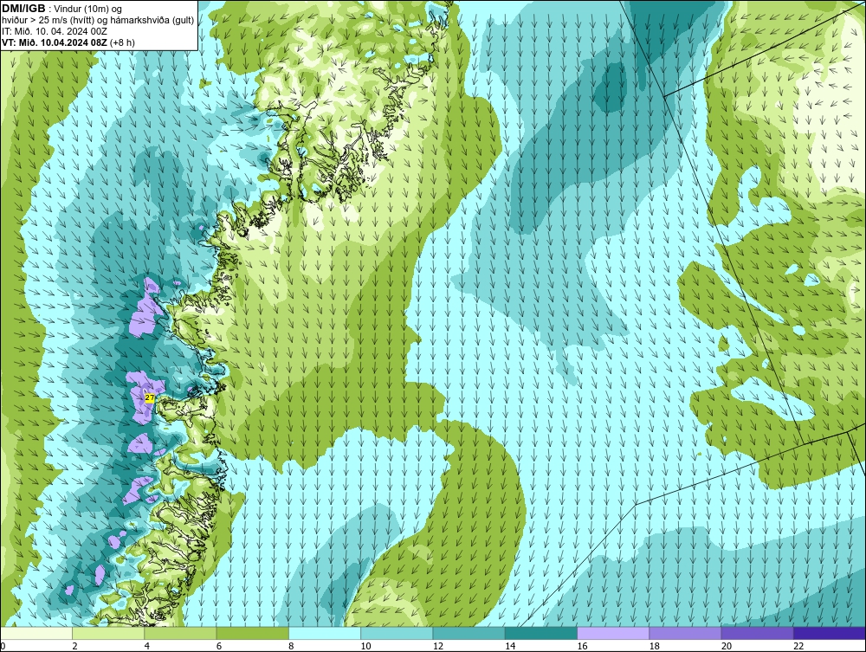Click the 8-10 m/s light cyan swatch
Image resolution: width=866 pixels, height=652 pixels.
[x=325, y=633]
